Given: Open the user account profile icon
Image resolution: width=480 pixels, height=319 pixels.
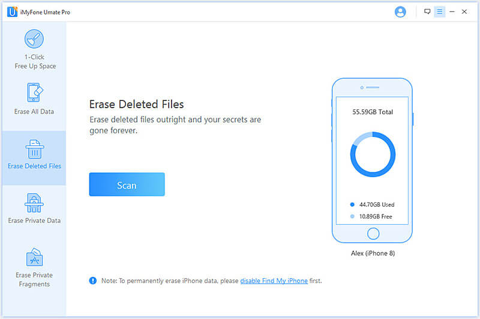Looking at the screenshot, I should pos(400,12).
